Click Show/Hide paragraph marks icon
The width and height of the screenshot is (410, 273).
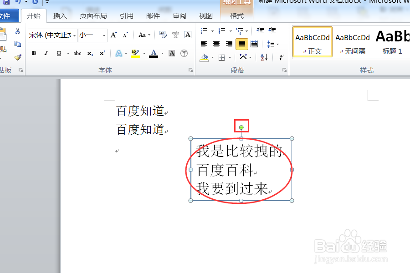click(x=281, y=57)
